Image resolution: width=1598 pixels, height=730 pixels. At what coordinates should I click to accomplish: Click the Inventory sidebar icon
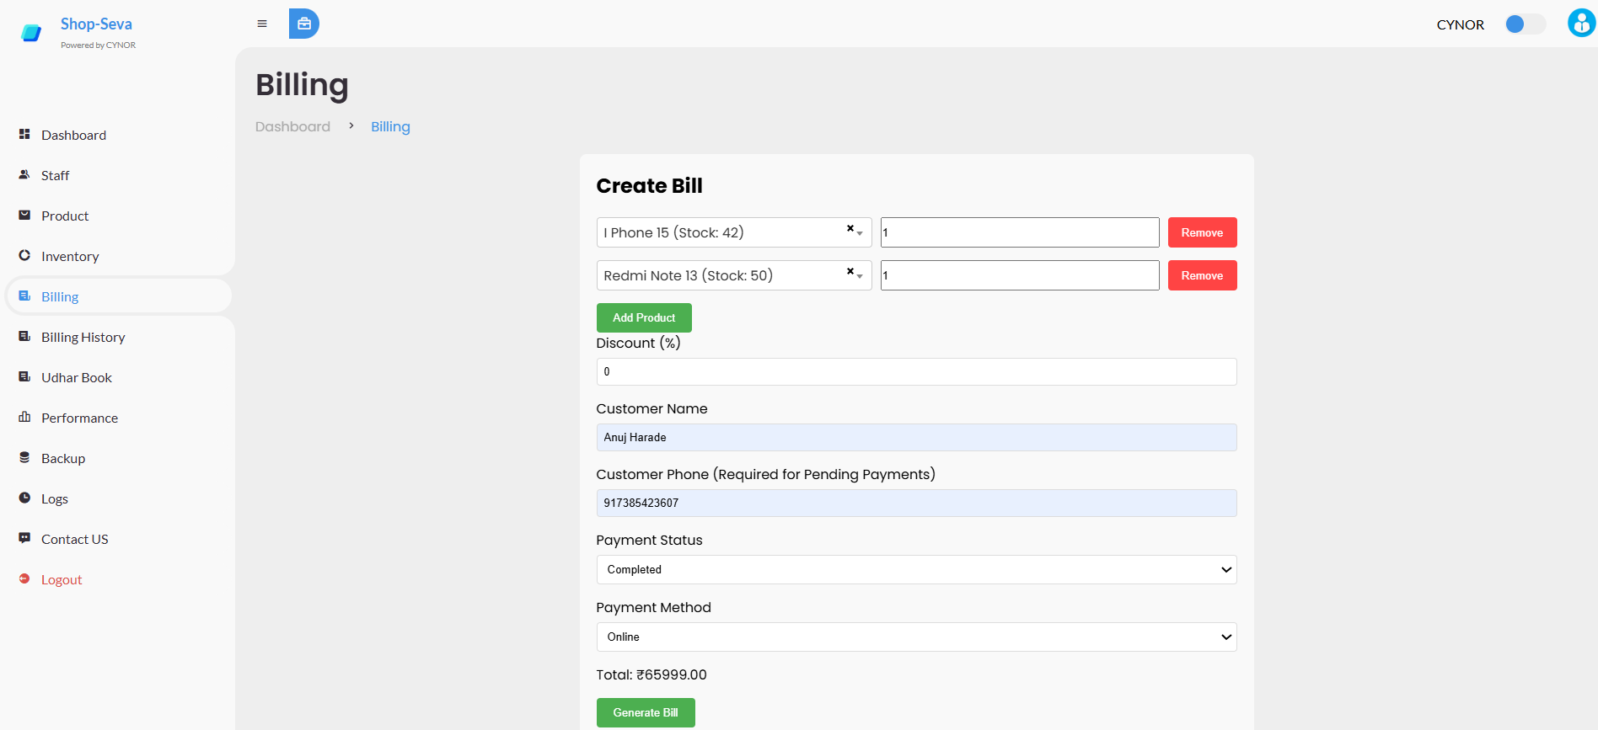[24, 256]
